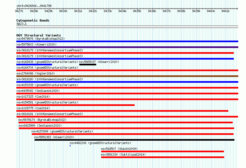Click the nsv518507 (Shaikh2009) label
The height and width of the screenshot is (168, 246).
(x=119, y=149)
